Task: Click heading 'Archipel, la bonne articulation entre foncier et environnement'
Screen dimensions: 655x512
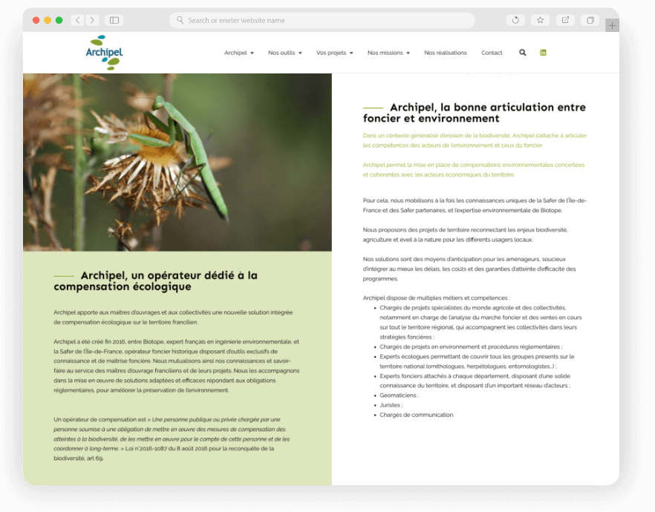Action: coord(474,113)
